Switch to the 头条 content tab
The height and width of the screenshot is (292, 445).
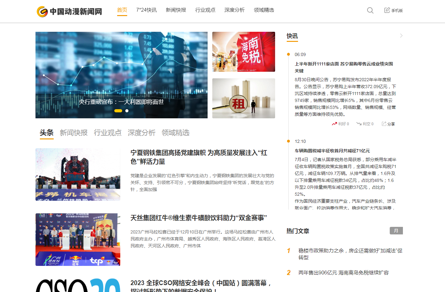point(47,133)
